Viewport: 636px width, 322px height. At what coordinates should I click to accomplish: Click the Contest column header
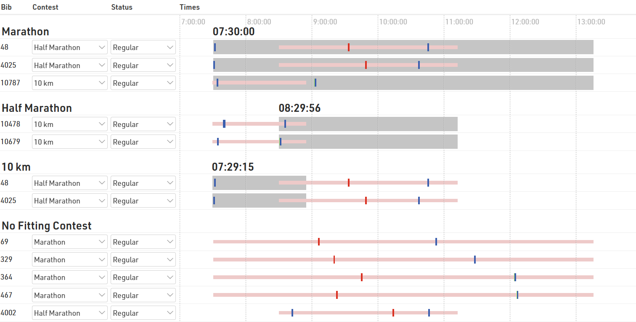pos(45,7)
